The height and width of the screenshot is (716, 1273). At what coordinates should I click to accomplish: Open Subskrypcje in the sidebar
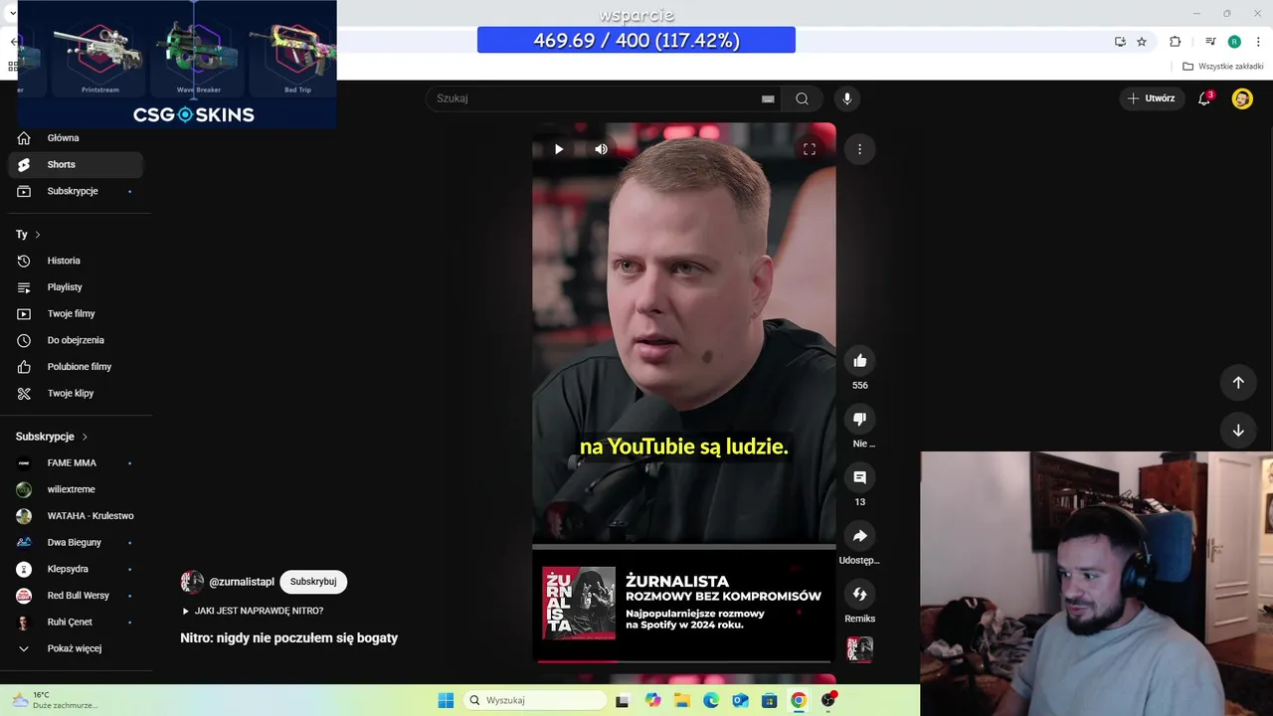point(76,191)
